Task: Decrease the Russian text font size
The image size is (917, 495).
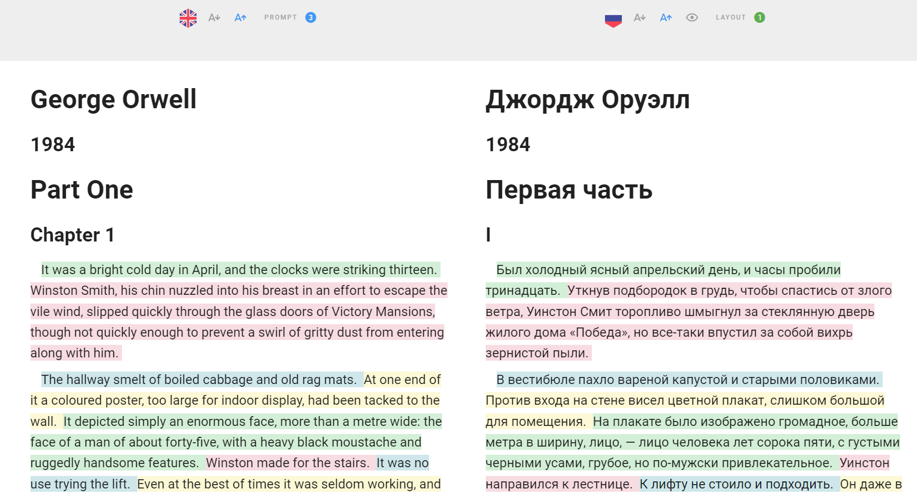Action: (639, 17)
